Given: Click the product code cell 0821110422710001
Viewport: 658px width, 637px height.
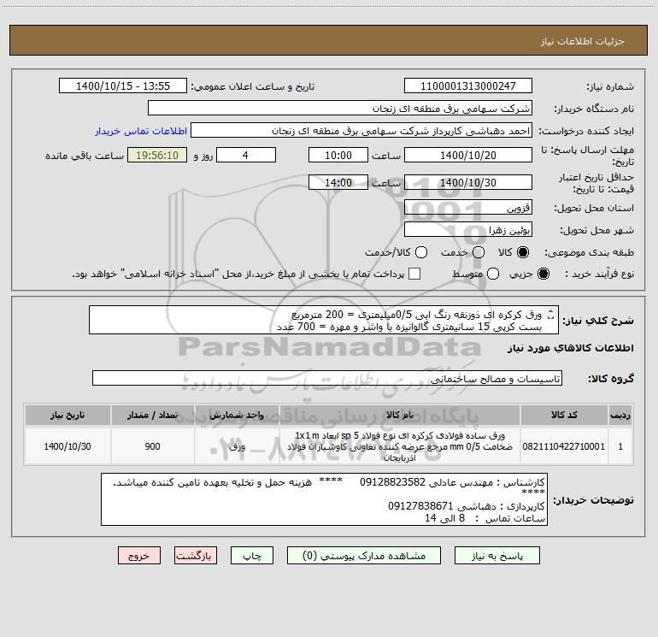Looking at the screenshot, I should coord(564,446).
